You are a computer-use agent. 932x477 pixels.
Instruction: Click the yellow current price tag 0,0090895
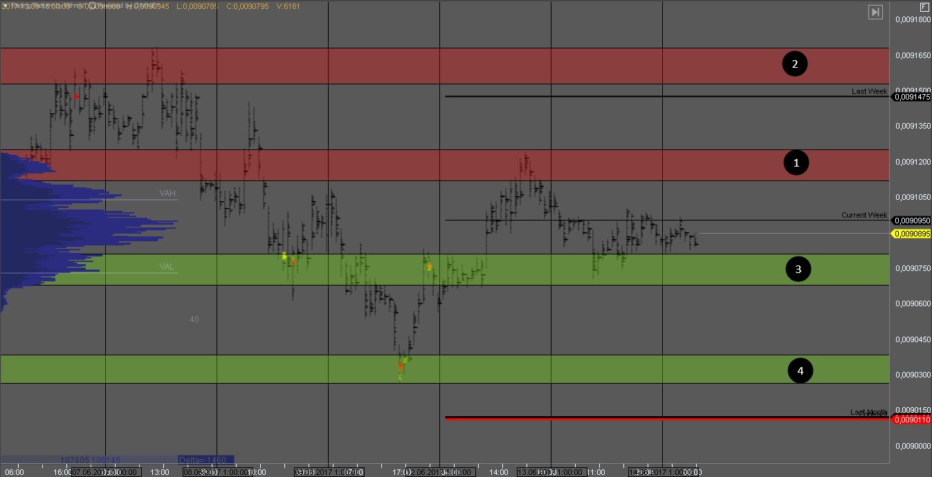tap(912, 234)
